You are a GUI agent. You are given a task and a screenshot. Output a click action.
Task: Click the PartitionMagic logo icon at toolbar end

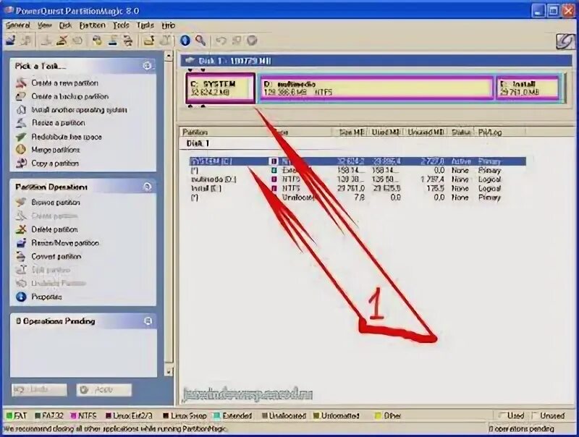pyautogui.click(x=565, y=41)
